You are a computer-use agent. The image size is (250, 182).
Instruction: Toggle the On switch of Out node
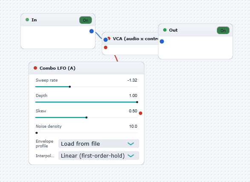tap(223, 30)
